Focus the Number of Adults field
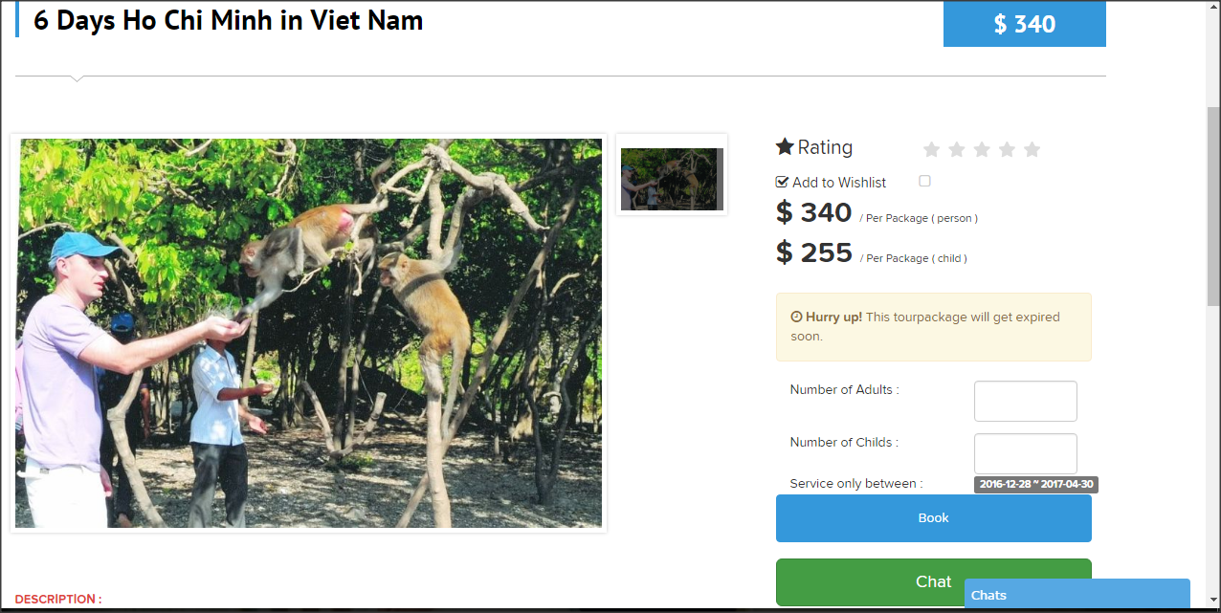The width and height of the screenshot is (1221, 613). 1025,401
